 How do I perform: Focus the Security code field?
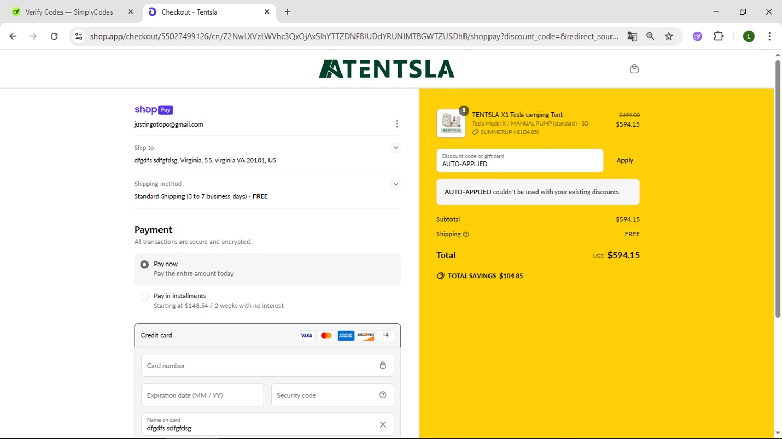click(x=332, y=395)
